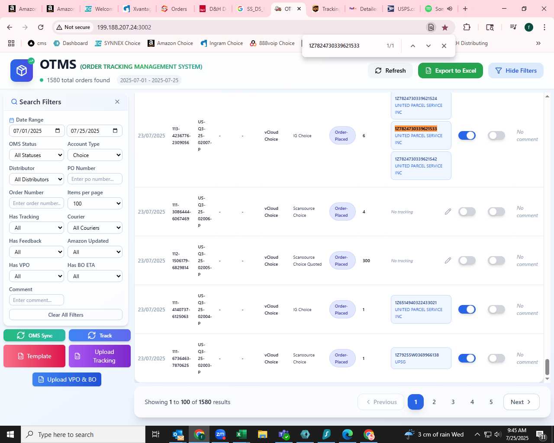Screen dimensions: 554x443
Task: Click Clear All Filters
Action: coord(66,315)
